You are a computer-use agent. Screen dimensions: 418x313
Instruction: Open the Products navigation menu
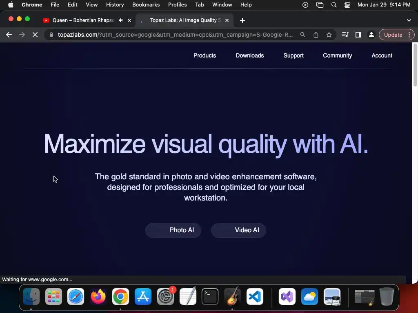click(205, 55)
